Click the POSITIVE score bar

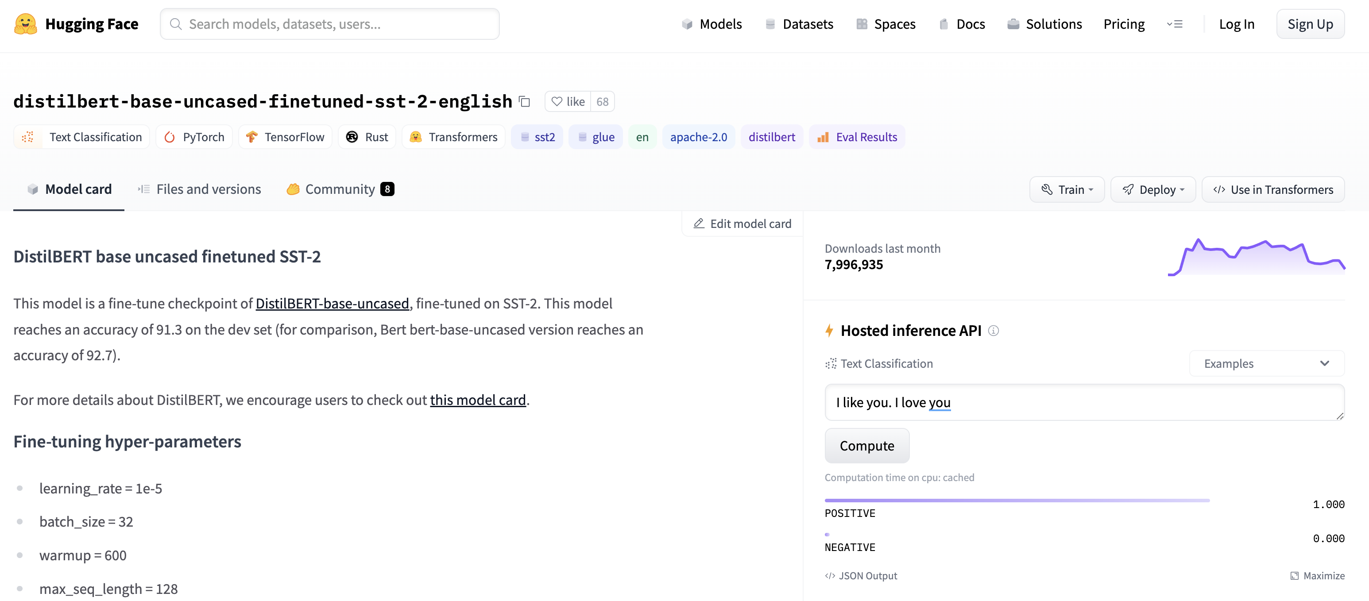1017,501
